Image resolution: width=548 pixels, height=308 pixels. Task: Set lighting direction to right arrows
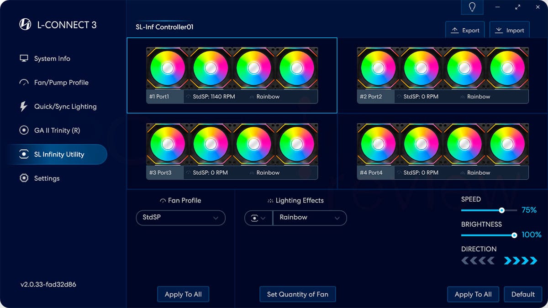pos(521,261)
